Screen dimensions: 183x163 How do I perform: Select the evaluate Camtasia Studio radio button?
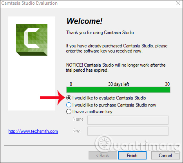pyautogui.click(x=69, y=98)
